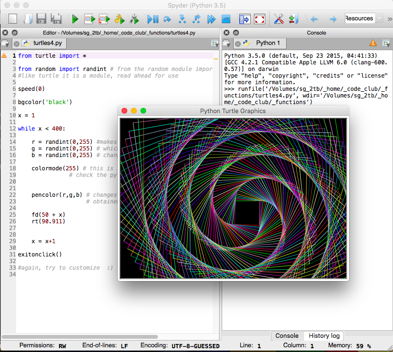Image resolution: width=393 pixels, height=352 pixels.
Task: Click the console warning triangle icon
Action: pos(373,43)
